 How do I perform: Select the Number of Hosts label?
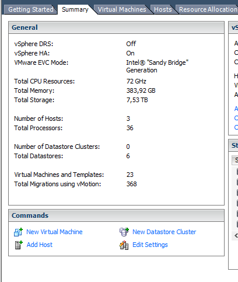click(38, 119)
